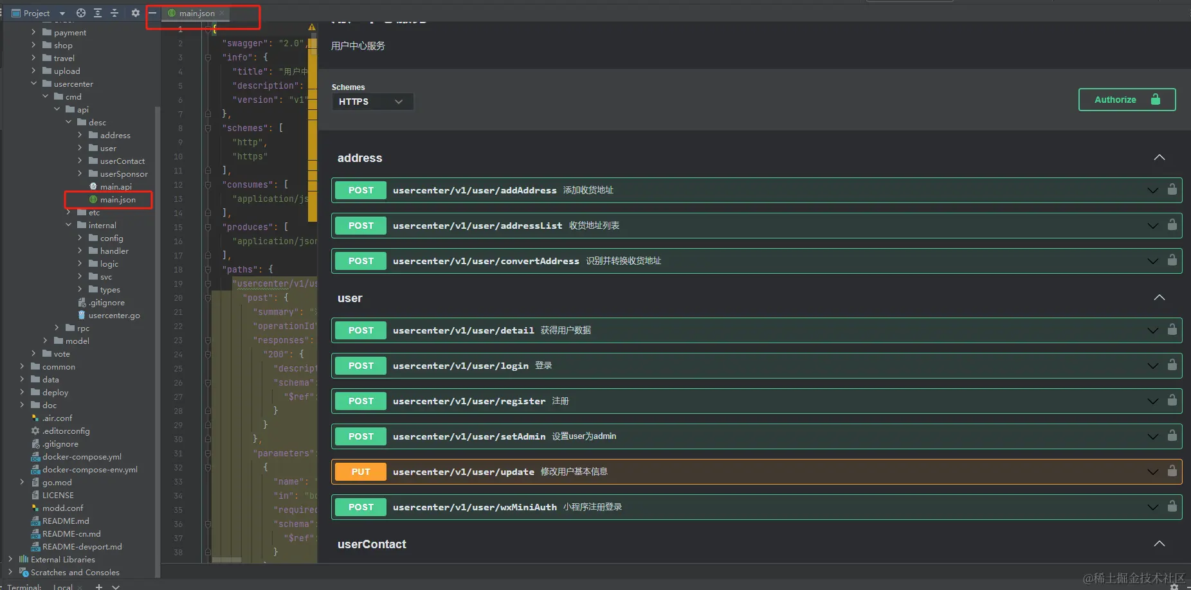This screenshot has height=590, width=1191.
Task: Select modd.conf in project tree
Action: [62, 508]
